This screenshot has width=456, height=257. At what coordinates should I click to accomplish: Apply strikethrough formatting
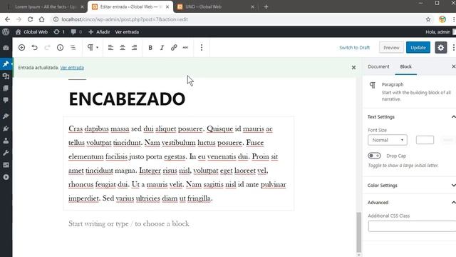tap(185, 48)
